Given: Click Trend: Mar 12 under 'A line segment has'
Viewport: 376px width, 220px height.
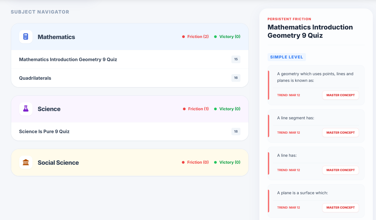Looking at the screenshot, I should click(x=289, y=133).
